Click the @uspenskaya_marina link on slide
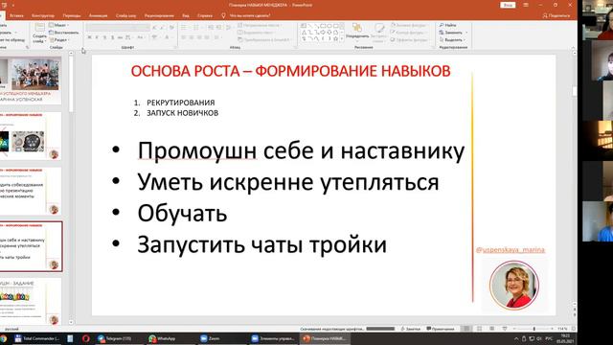613x345 pixels. [511, 249]
